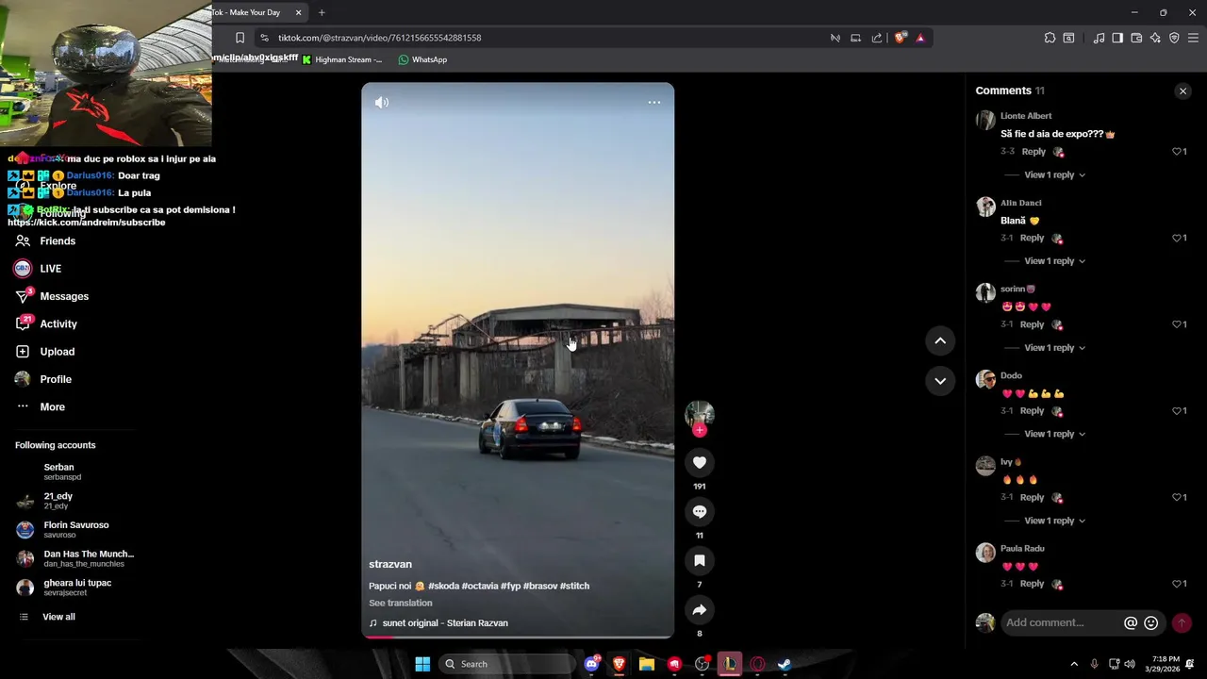Bookmark the video to favorites
Viewport: 1207px width, 679px height.
coord(700,560)
